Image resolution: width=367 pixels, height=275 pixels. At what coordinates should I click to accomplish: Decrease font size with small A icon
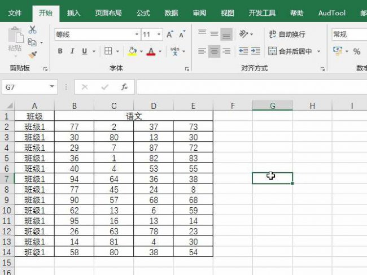pyautogui.click(x=182, y=34)
